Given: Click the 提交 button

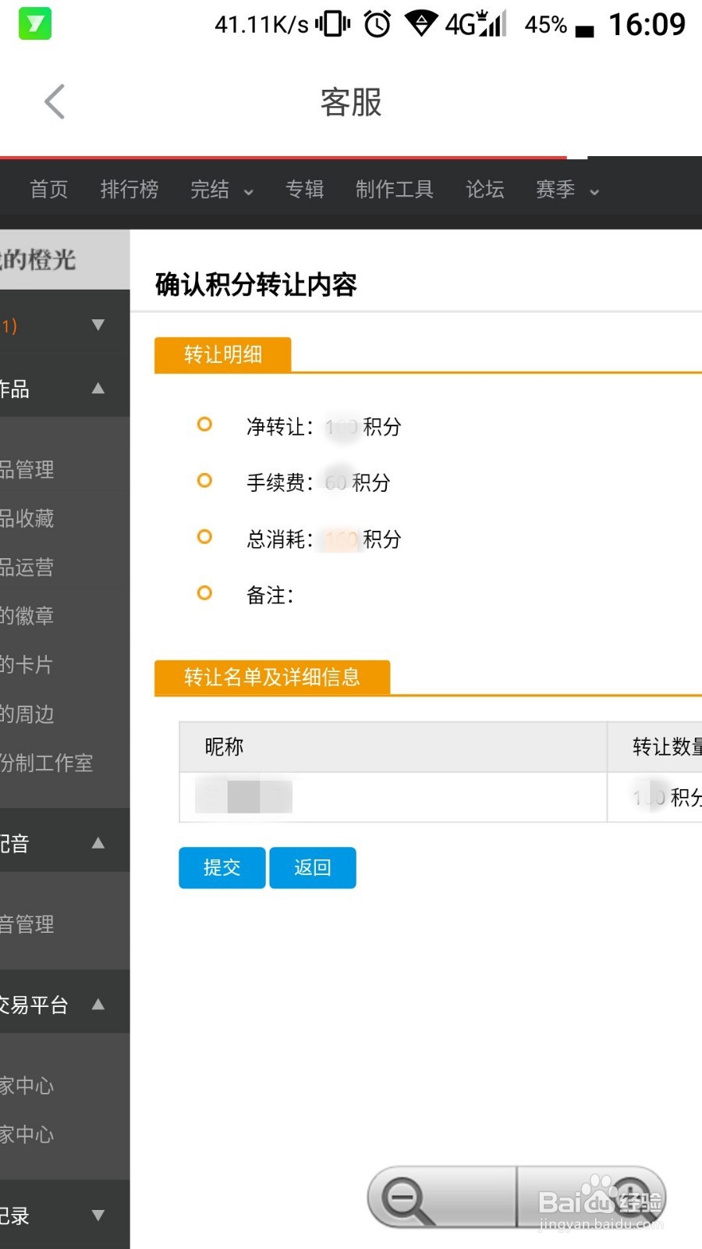Looking at the screenshot, I should pos(222,867).
